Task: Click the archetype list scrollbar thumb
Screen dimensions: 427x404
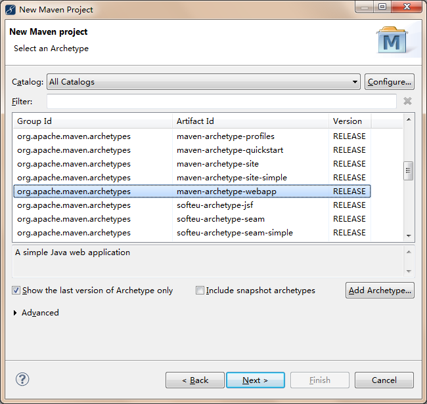Action: click(408, 171)
